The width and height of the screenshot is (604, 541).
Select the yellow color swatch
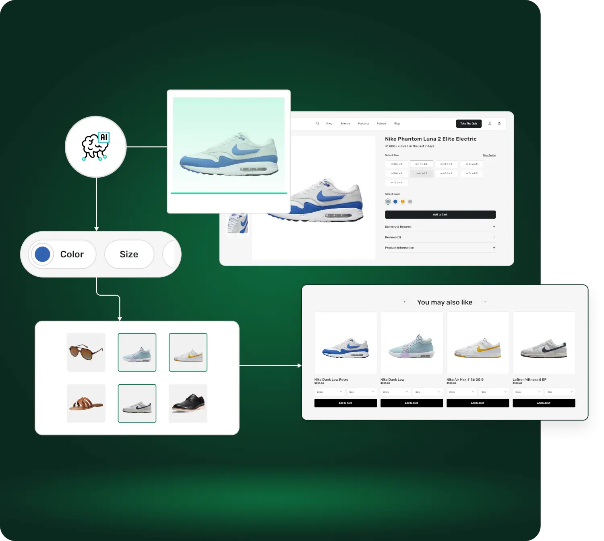pyautogui.click(x=403, y=202)
